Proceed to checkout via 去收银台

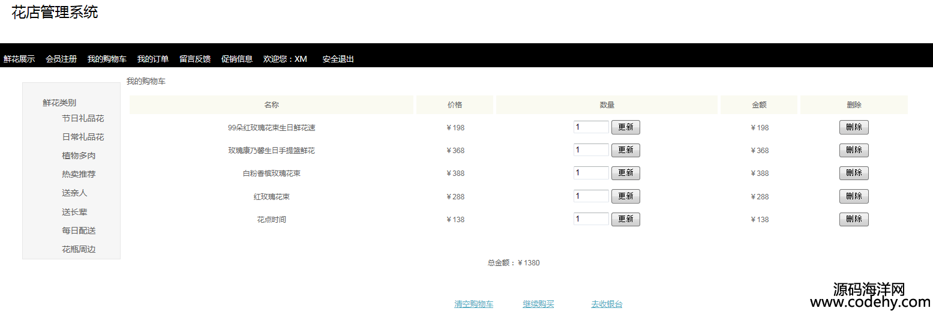coord(607,304)
